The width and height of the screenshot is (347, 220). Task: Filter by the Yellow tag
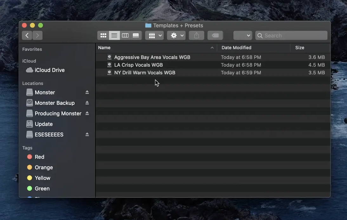pyautogui.click(x=43, y=178)
